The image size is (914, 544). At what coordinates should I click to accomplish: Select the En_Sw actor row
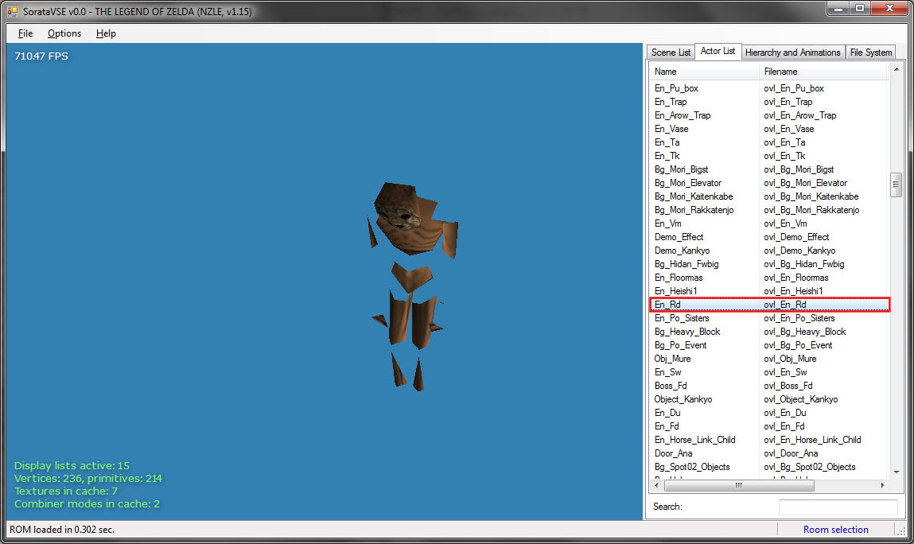769,372
